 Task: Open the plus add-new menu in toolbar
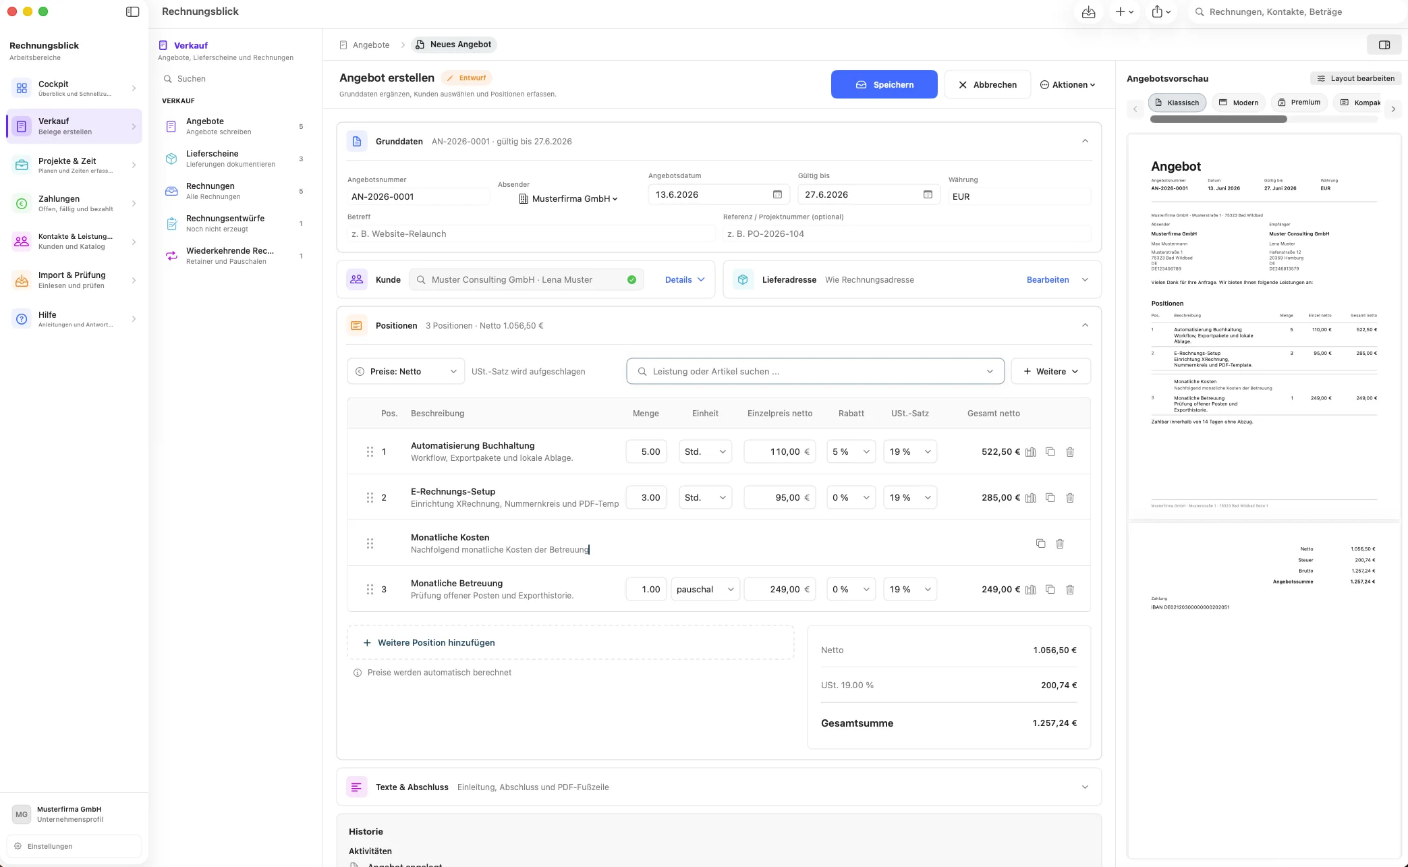1124,12
